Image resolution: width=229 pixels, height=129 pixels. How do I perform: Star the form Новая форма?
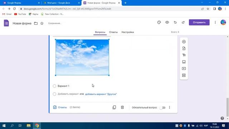(x=42, y=23)
